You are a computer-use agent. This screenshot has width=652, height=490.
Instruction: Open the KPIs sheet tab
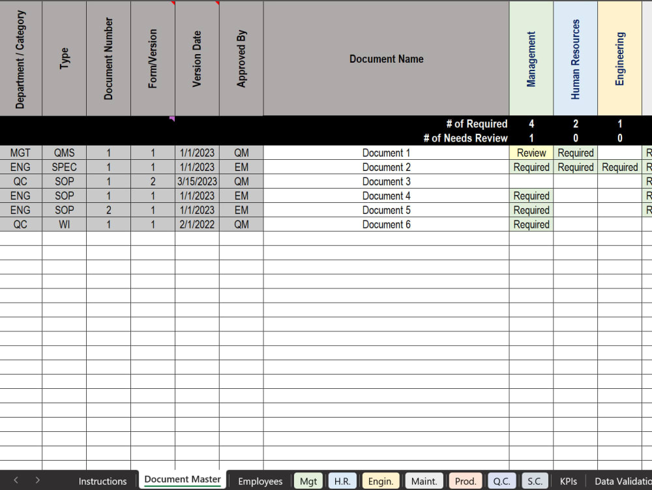click(568, 481)
